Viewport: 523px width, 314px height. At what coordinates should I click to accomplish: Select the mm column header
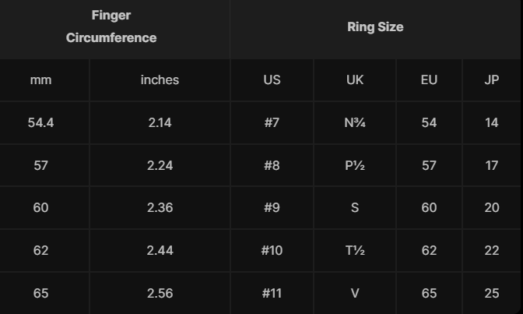40,79
